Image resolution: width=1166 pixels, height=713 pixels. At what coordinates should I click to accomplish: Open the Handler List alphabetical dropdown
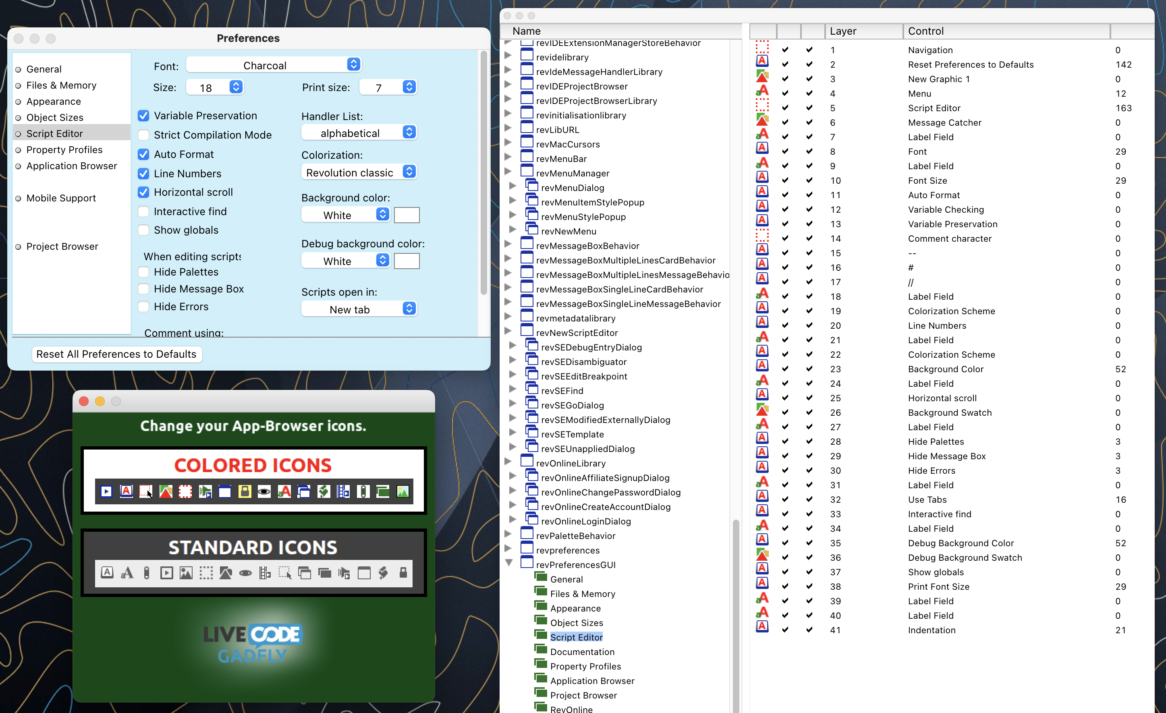pos(359,133)
